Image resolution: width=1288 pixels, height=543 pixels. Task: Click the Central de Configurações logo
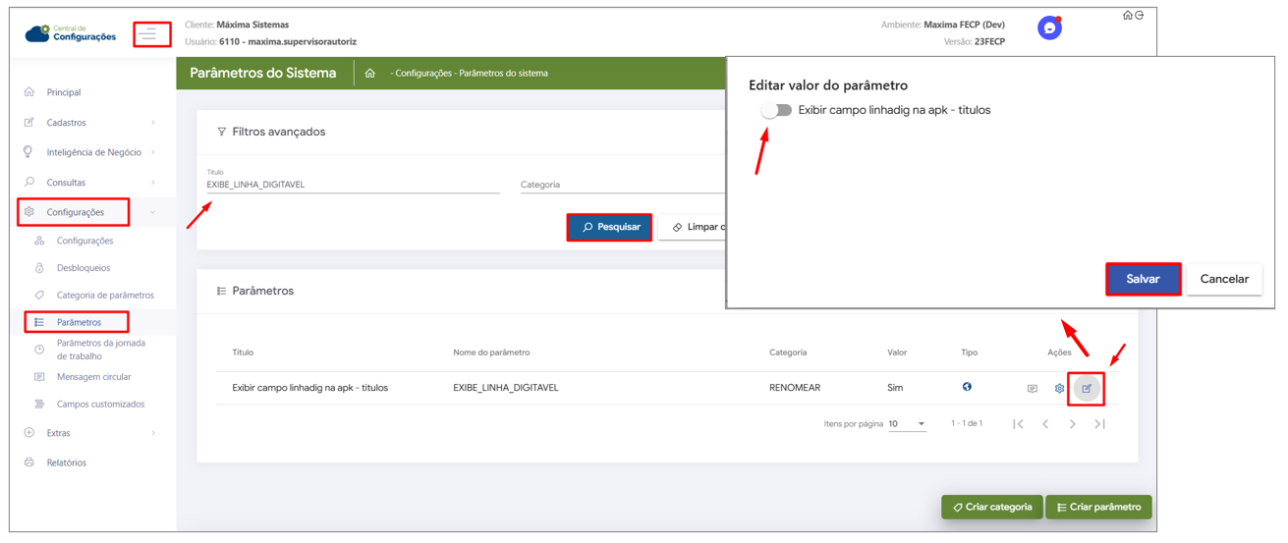[x=71, y=33]
